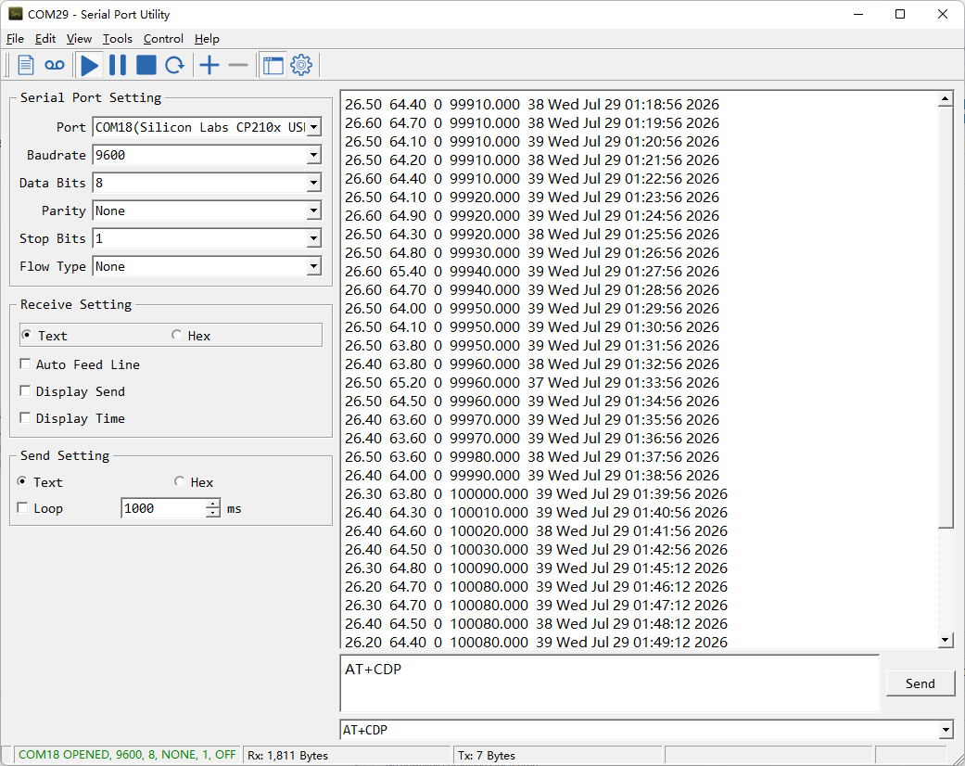Open the Edit menu
Viewport: 965px width, 766px height.
point(44,39)
